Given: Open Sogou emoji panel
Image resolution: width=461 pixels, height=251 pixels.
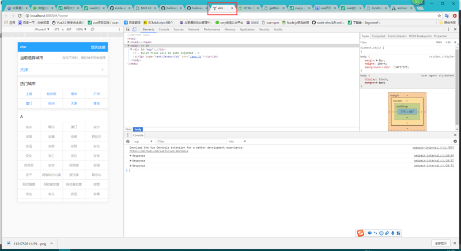Looking at the screenshot, I should click(381, 233).
